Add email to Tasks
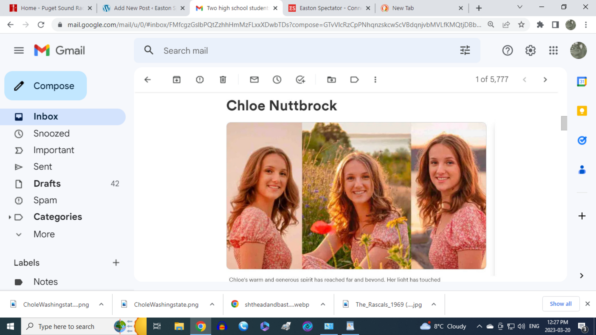 (300, 80)
